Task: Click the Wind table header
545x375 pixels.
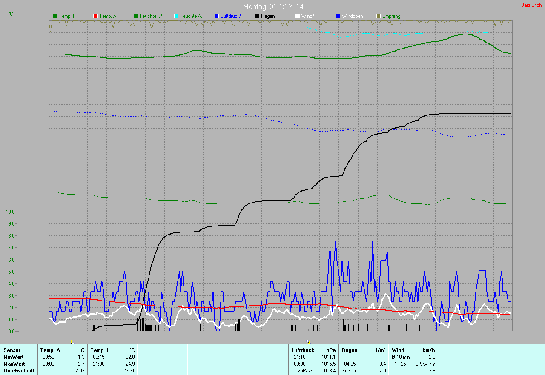Action: [398, 350]
